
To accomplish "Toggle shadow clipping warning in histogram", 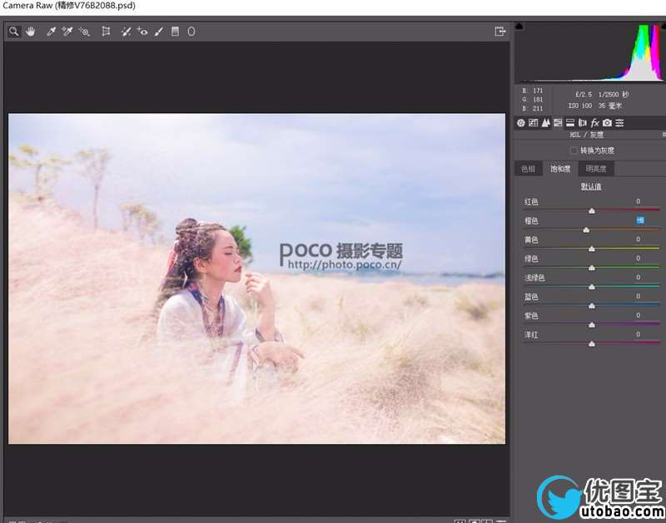I will click(519, 27).
